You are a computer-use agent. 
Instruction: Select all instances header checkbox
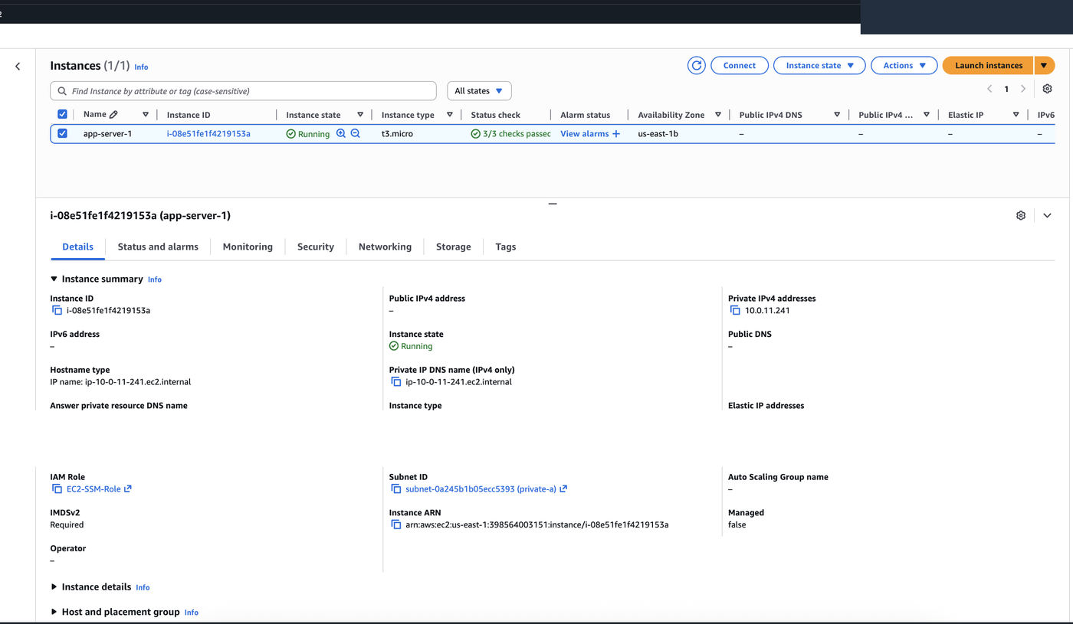tap(62, 114)
